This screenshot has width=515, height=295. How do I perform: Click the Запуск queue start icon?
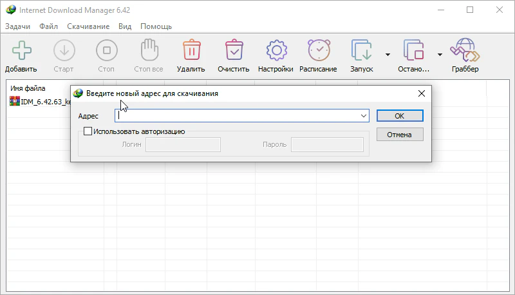click(361, 50)
